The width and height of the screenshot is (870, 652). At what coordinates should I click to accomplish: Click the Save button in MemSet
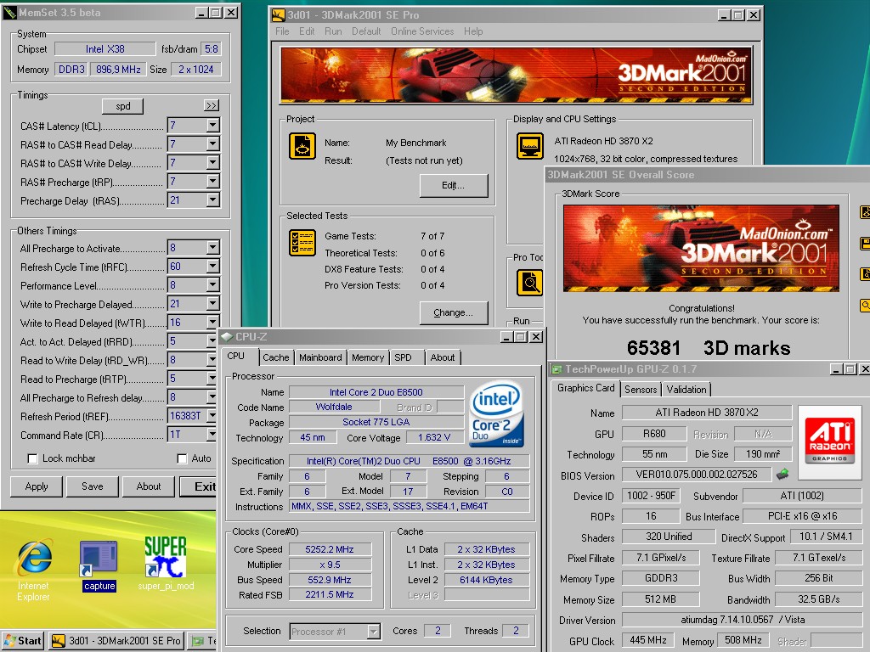pyautogui.click(x=92, y=486)
